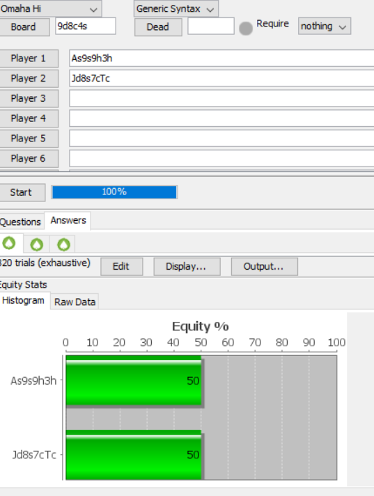Click the Player 1 button
This screenshot has width=374, height=496.
[x=29, y=59]
